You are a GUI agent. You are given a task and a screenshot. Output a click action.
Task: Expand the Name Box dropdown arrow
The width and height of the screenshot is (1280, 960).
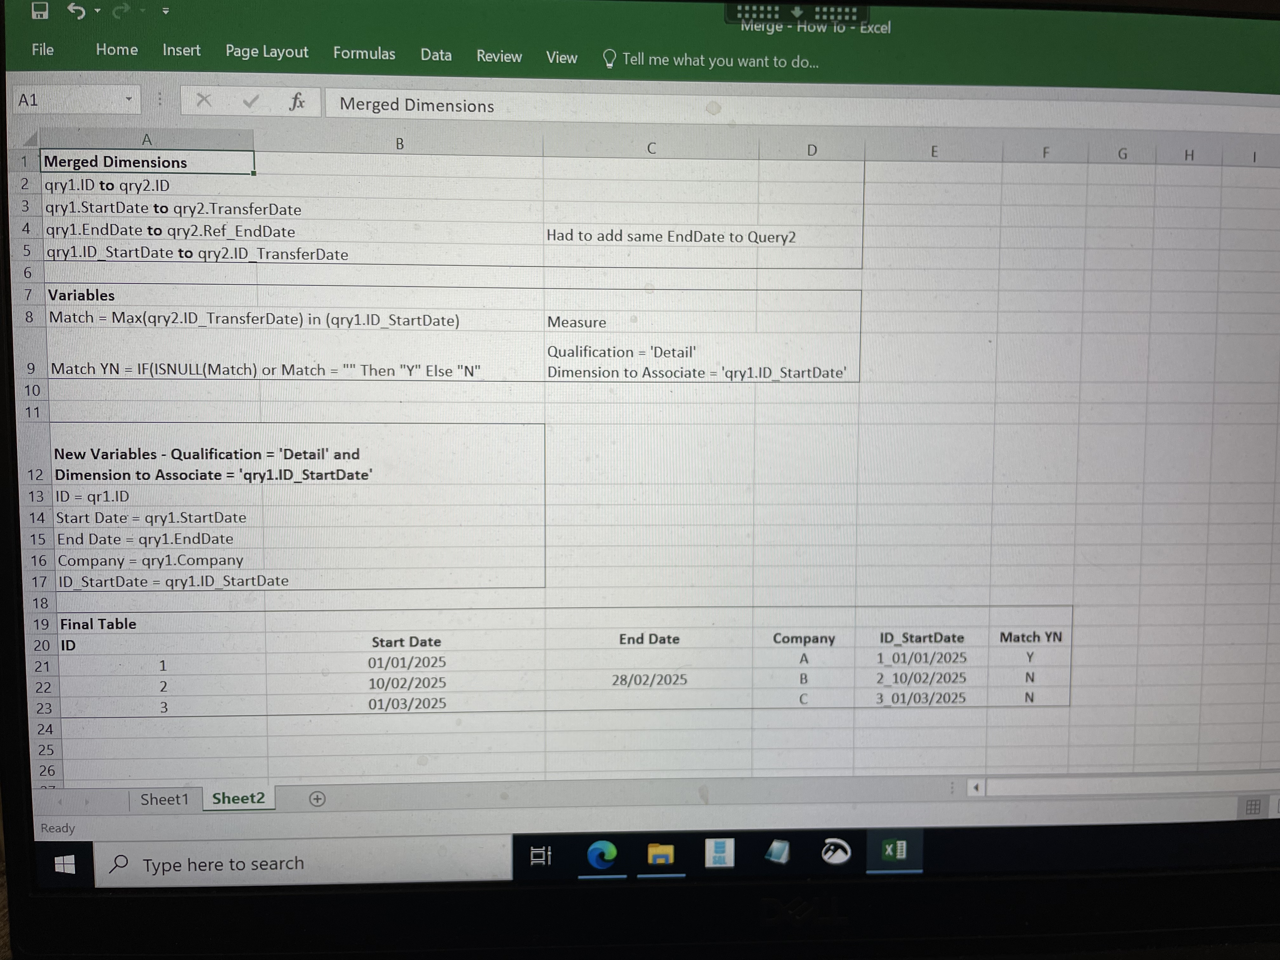pyautogui.click(x=129, y=100)
